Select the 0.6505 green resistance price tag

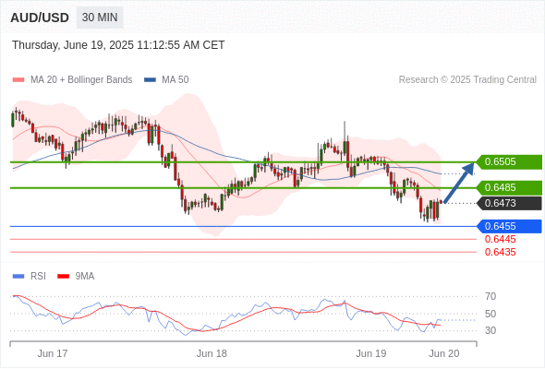pyautogui.click(x=509, y=161)
